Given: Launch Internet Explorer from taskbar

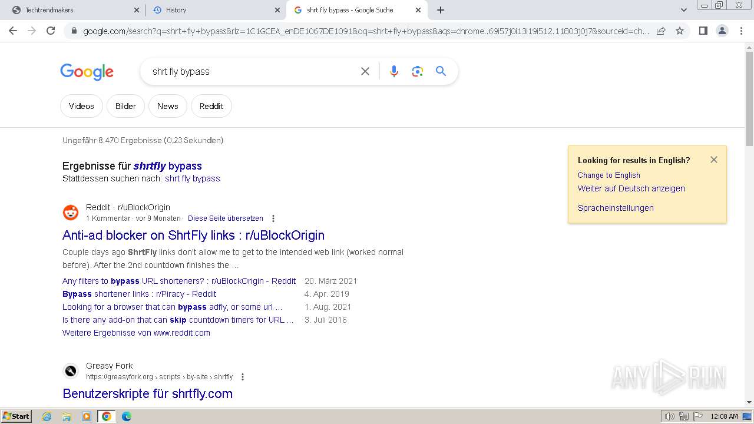Looking at the screenshot, I should [x=47, y=416].
